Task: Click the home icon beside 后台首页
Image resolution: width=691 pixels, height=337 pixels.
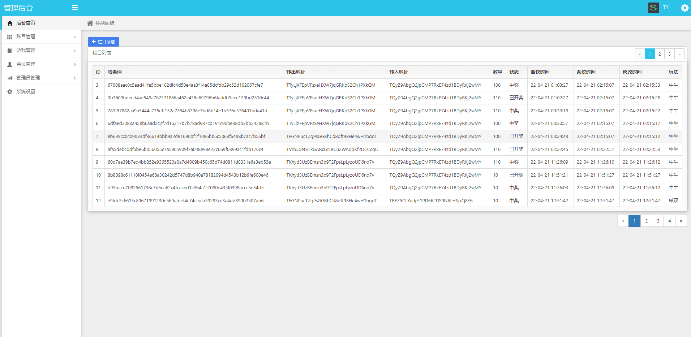Action: coord(10,23)
